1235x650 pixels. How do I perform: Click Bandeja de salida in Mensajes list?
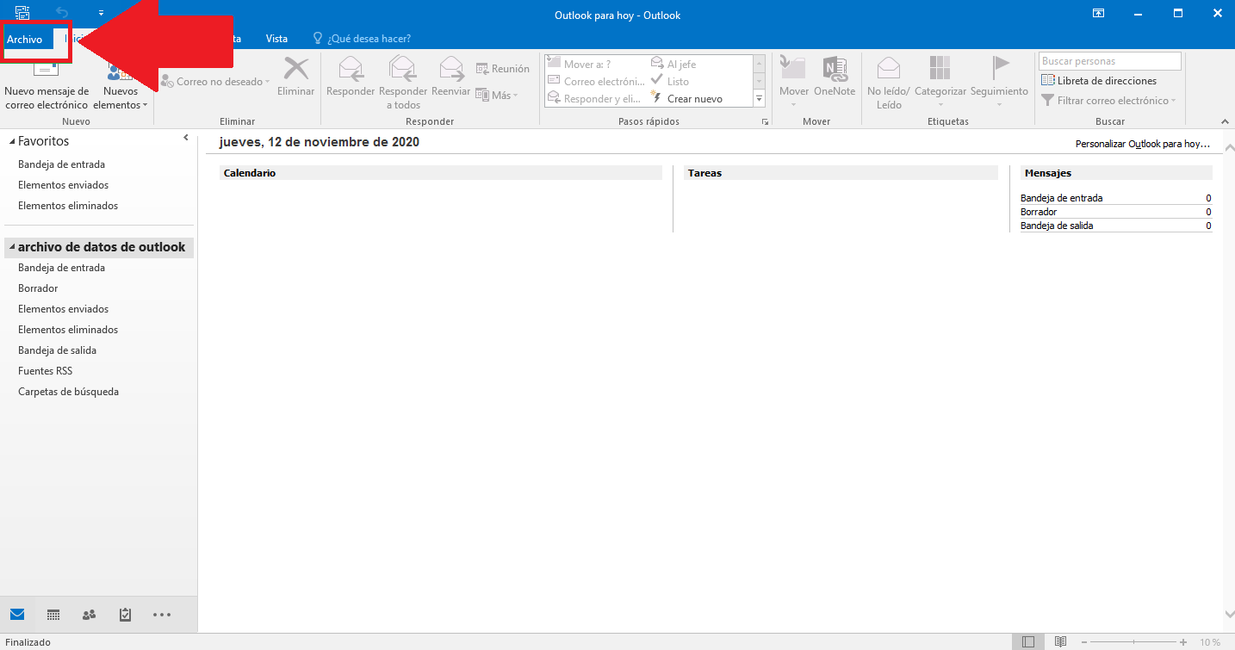coord(1057,226)
